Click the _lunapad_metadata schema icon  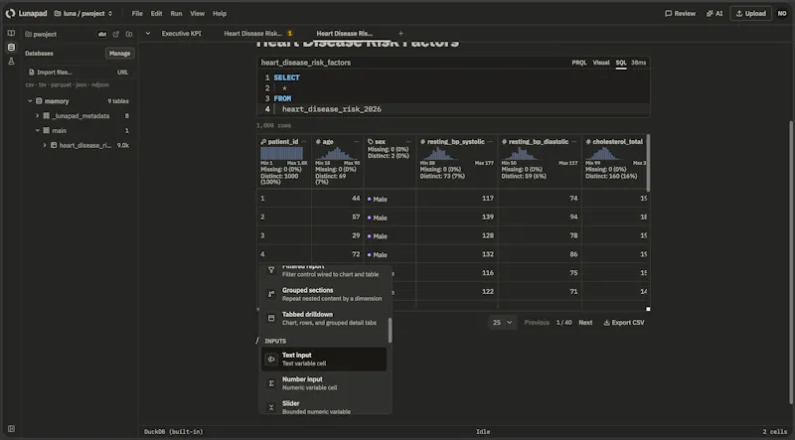46,116
